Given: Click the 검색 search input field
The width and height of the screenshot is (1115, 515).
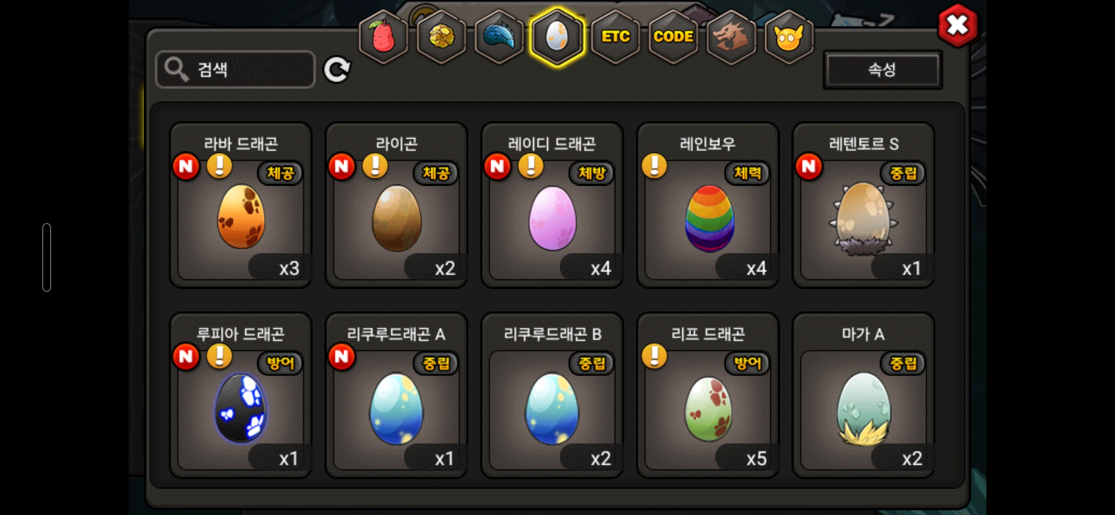Looking at the screenshot, I should point(235,70).
